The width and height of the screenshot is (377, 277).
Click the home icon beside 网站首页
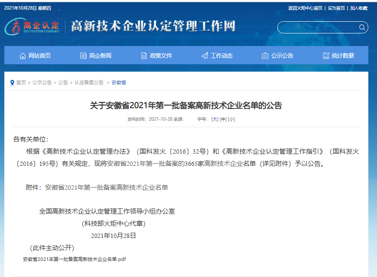[23, 56]
